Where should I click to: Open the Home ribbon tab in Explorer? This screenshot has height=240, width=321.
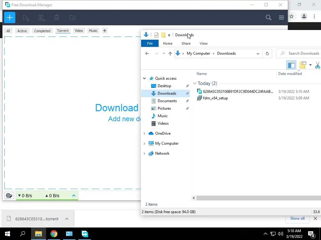click(168, 43)
